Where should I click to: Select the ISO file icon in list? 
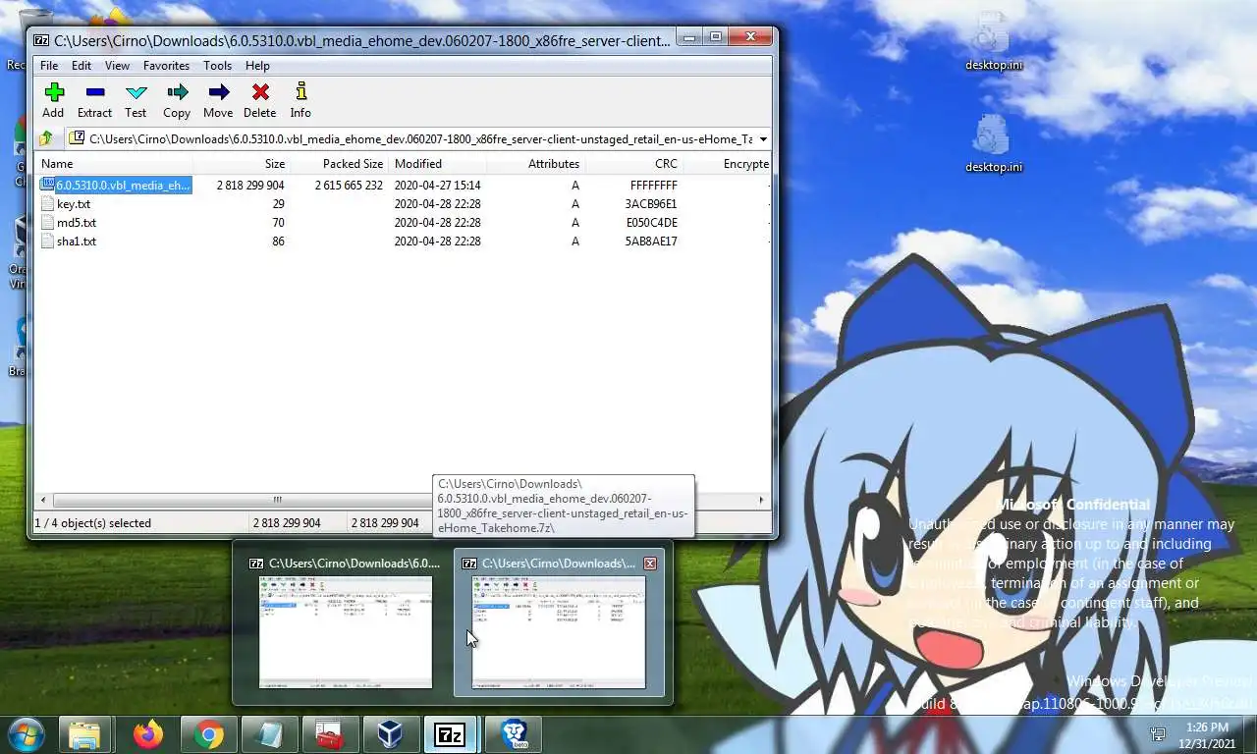[47, 185]
